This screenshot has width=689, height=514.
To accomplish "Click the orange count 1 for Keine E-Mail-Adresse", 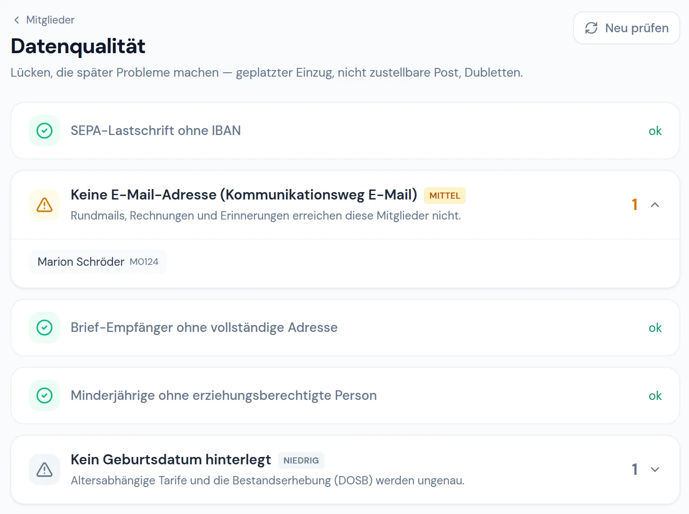I will (x=635, y=205).
